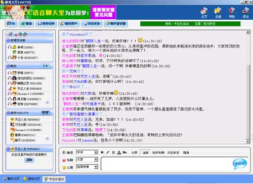Click the underline U formatting icon
The width and height of the screenshot is (253, 184).
(x=113, y=153)
